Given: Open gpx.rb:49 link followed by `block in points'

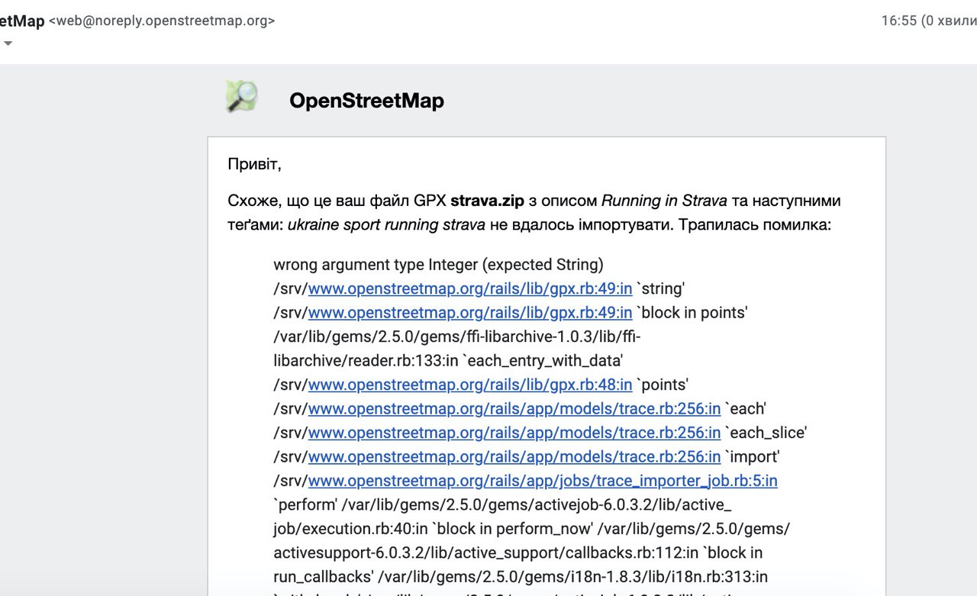Looking at the screenshot, I should pos(470,313).
